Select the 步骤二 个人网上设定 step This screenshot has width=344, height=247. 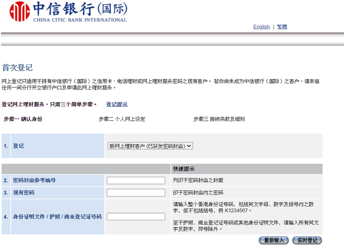(122, 119)
